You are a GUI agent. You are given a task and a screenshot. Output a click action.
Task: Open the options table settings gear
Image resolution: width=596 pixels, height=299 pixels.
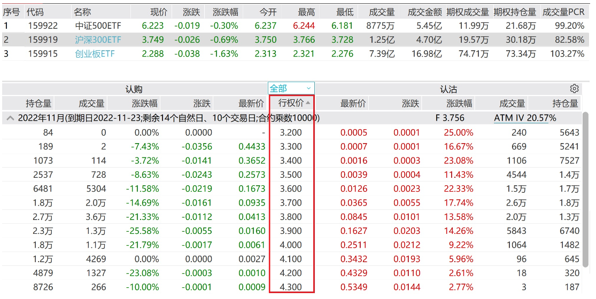575,89
